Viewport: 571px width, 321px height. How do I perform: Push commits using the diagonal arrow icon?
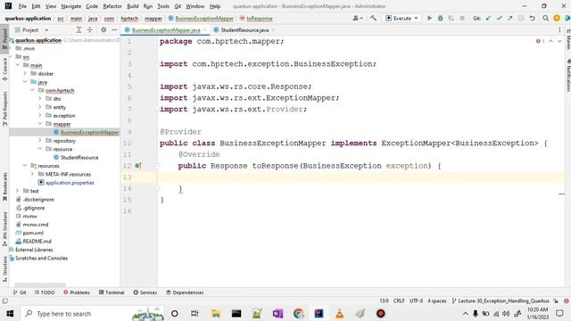pyautogui.click(x=509, y=18)
